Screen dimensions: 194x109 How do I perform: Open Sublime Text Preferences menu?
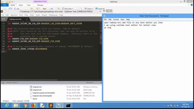coord(53,15)
